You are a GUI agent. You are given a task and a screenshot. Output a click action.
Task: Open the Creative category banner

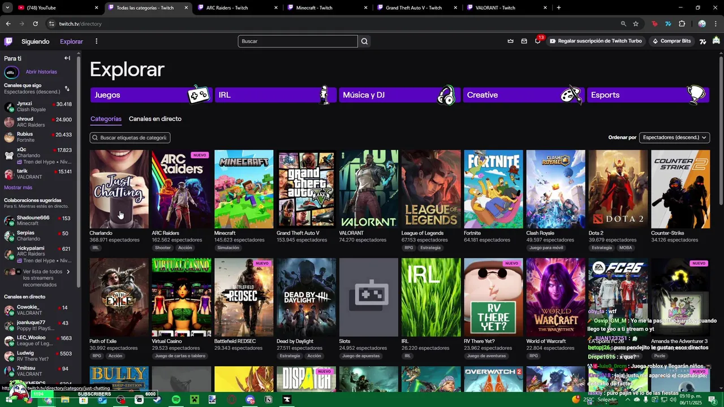click(523, 95)
